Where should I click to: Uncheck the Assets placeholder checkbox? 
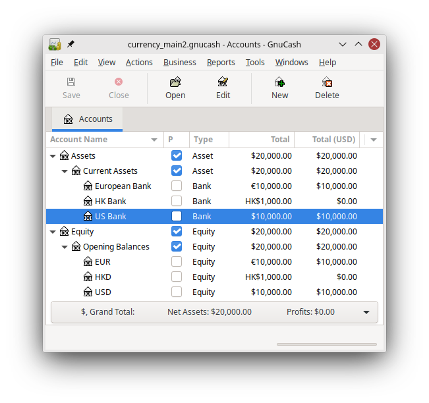pos(176,156)
